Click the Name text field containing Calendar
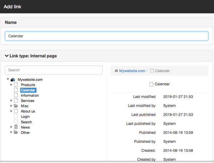 (106, 36)
